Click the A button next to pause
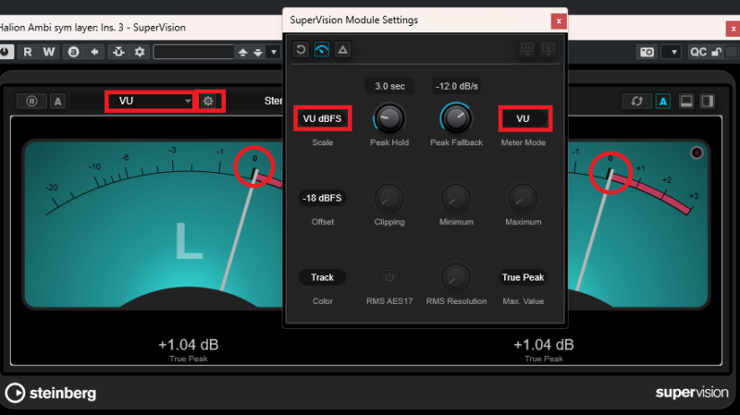The image size is (740, 415). (57, 101)
